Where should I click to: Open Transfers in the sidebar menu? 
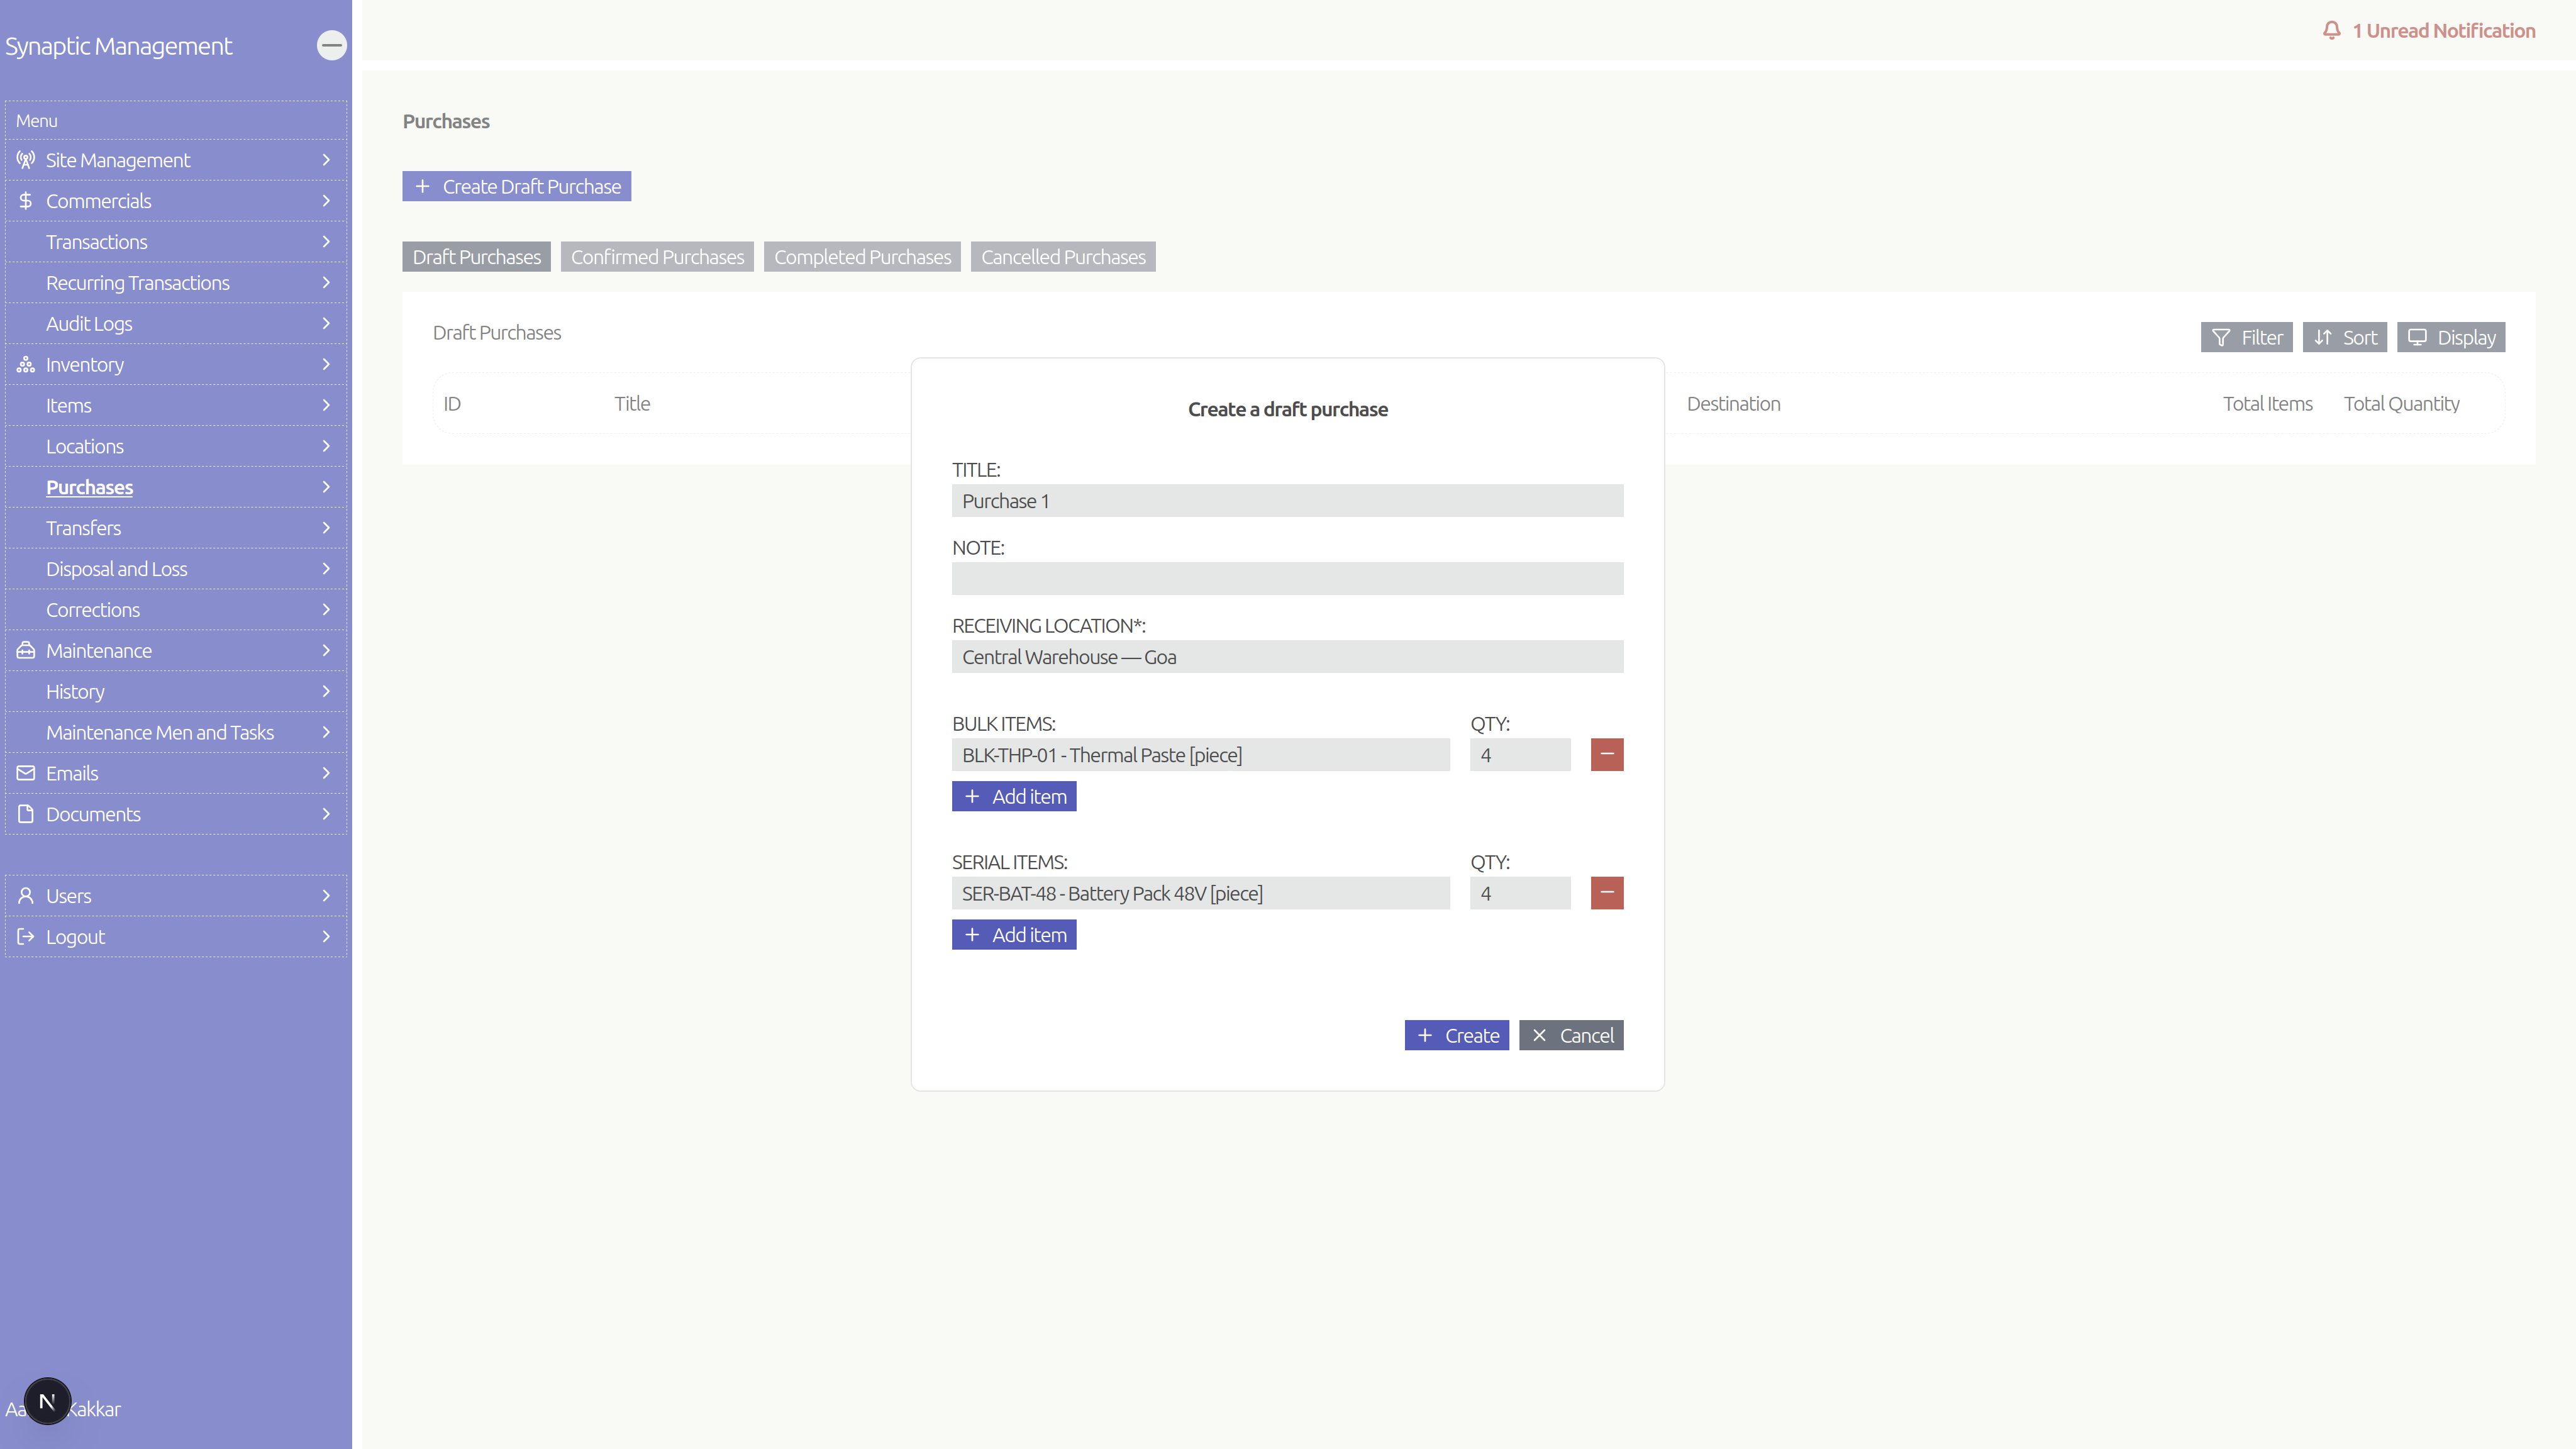[176, 529]
